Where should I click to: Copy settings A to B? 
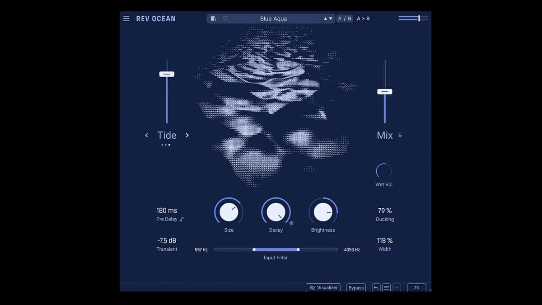(x=363, y=19)
